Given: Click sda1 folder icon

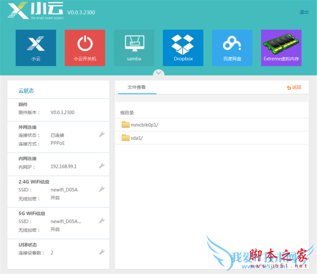Looking at the screenshot, I should [126, 138].
